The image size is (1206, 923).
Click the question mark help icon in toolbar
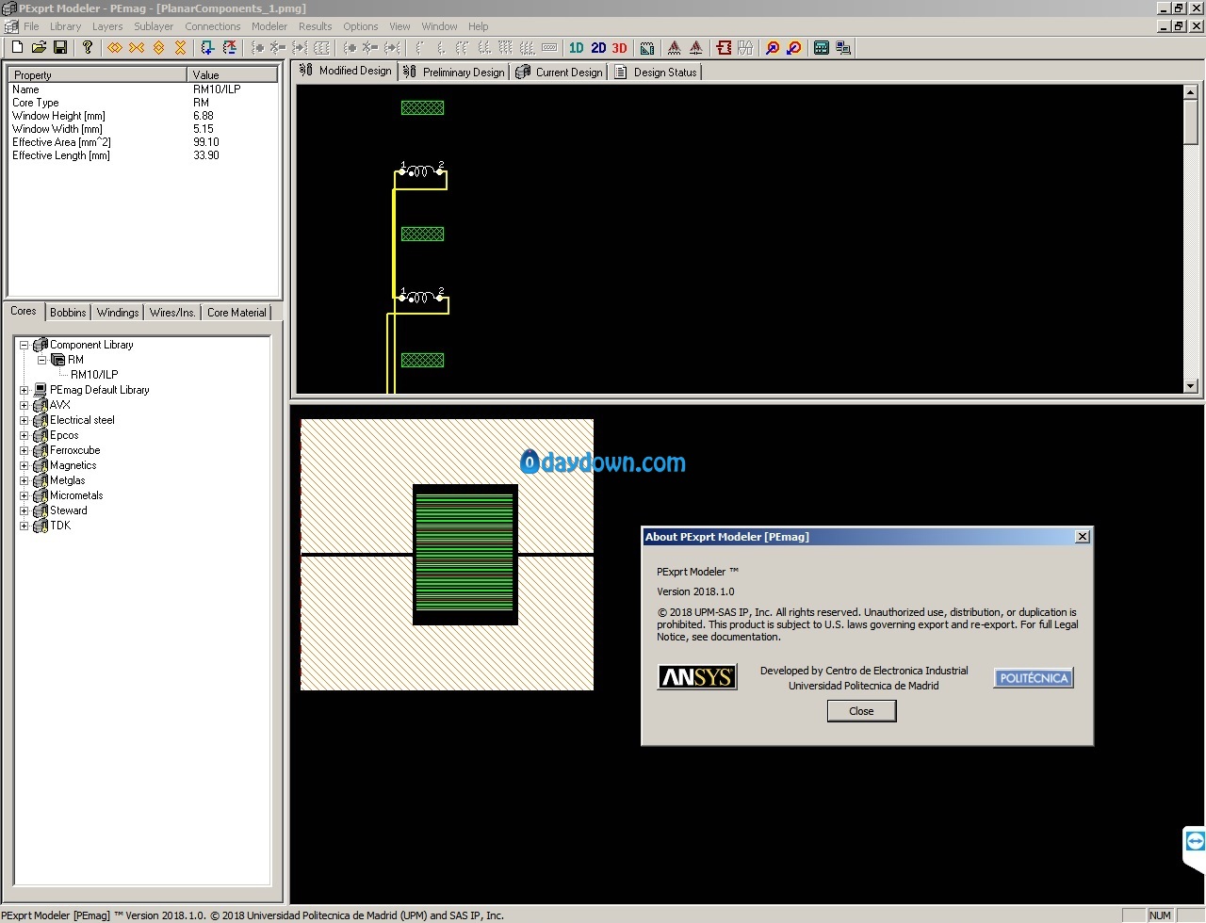pyautogui.click(x=88, y=47)
